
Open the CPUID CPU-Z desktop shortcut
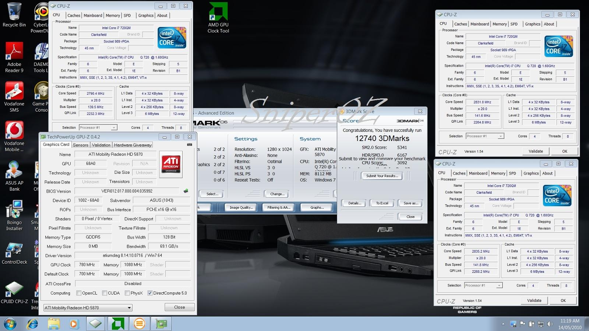click(14, 293)
